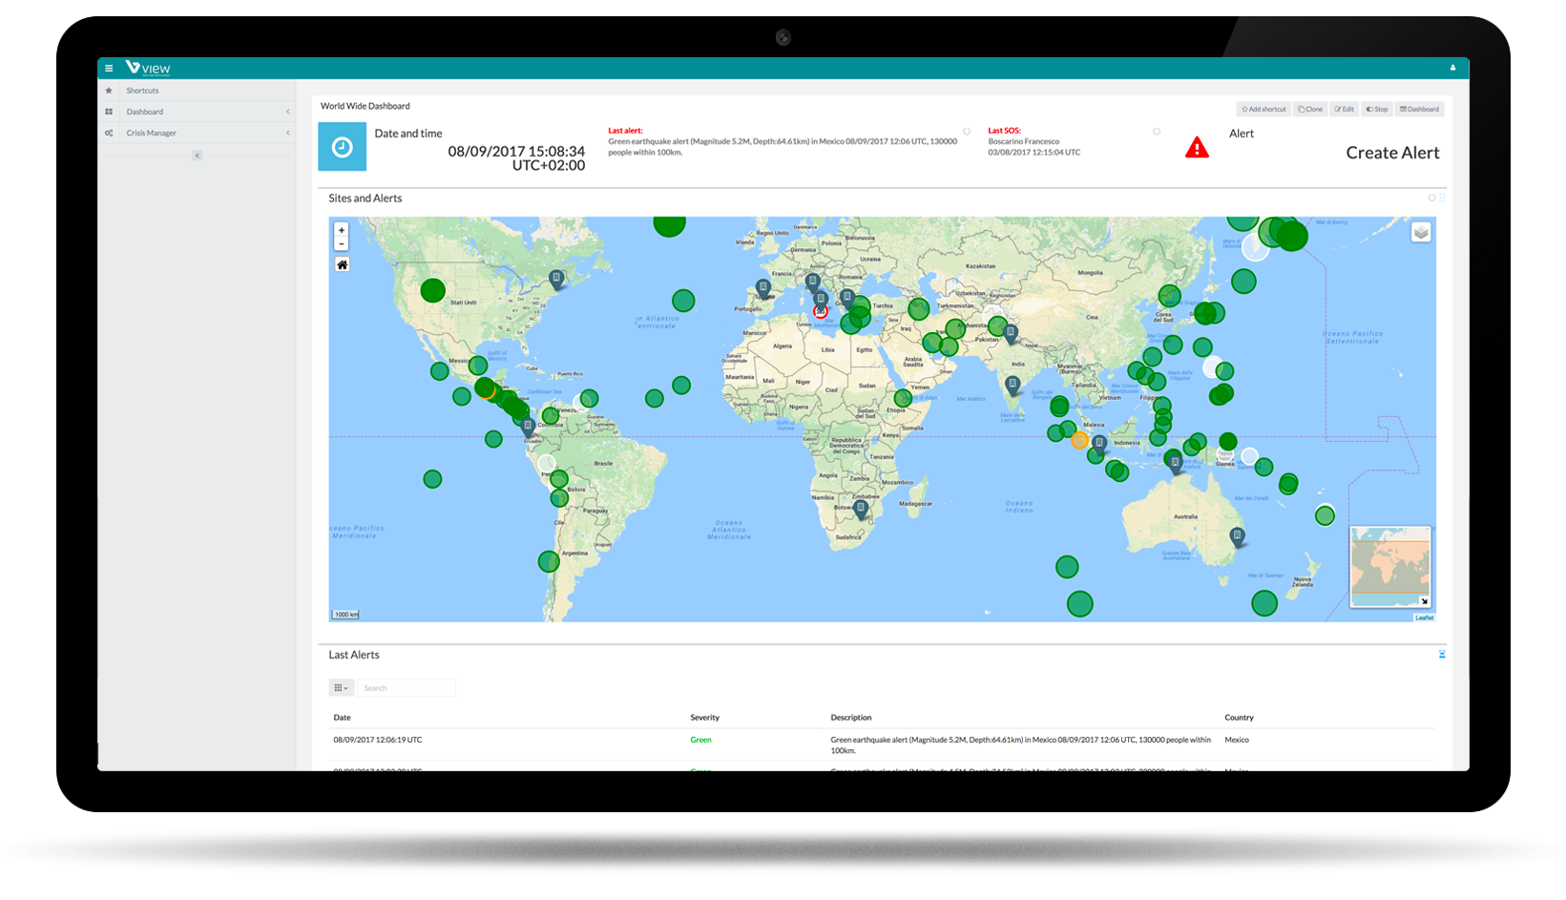1566x900 pixels.
Task: Minimize the overview minimap with arrow
Action: pyautogui.click(x=1424, y=600)
